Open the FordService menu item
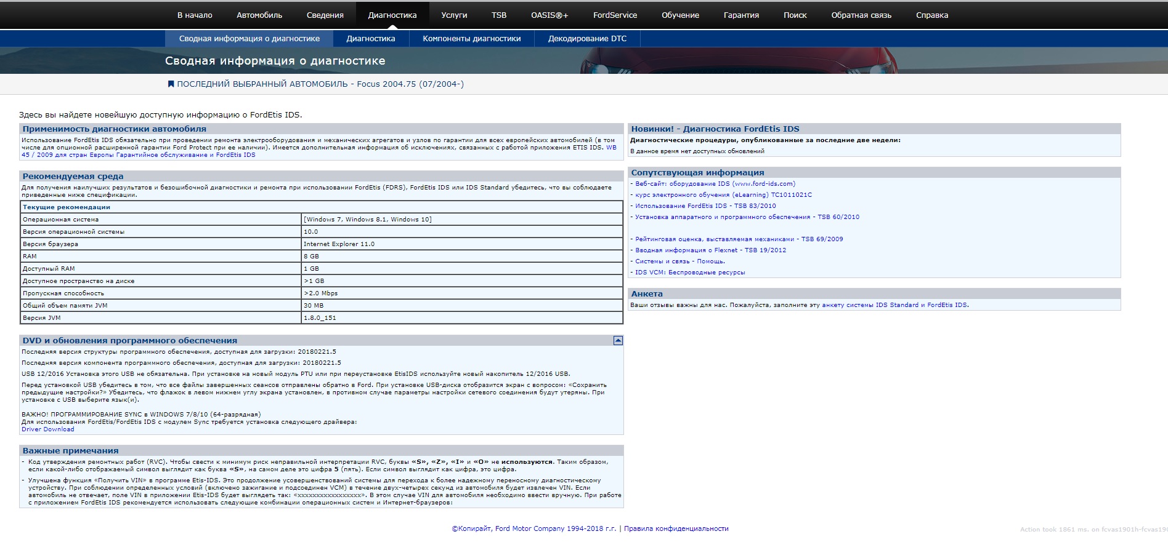1168x558 pixels. 615,15
